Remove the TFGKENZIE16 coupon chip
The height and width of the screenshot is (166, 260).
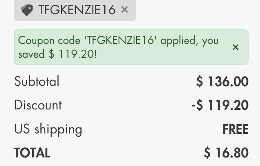(x=125, y=9)
